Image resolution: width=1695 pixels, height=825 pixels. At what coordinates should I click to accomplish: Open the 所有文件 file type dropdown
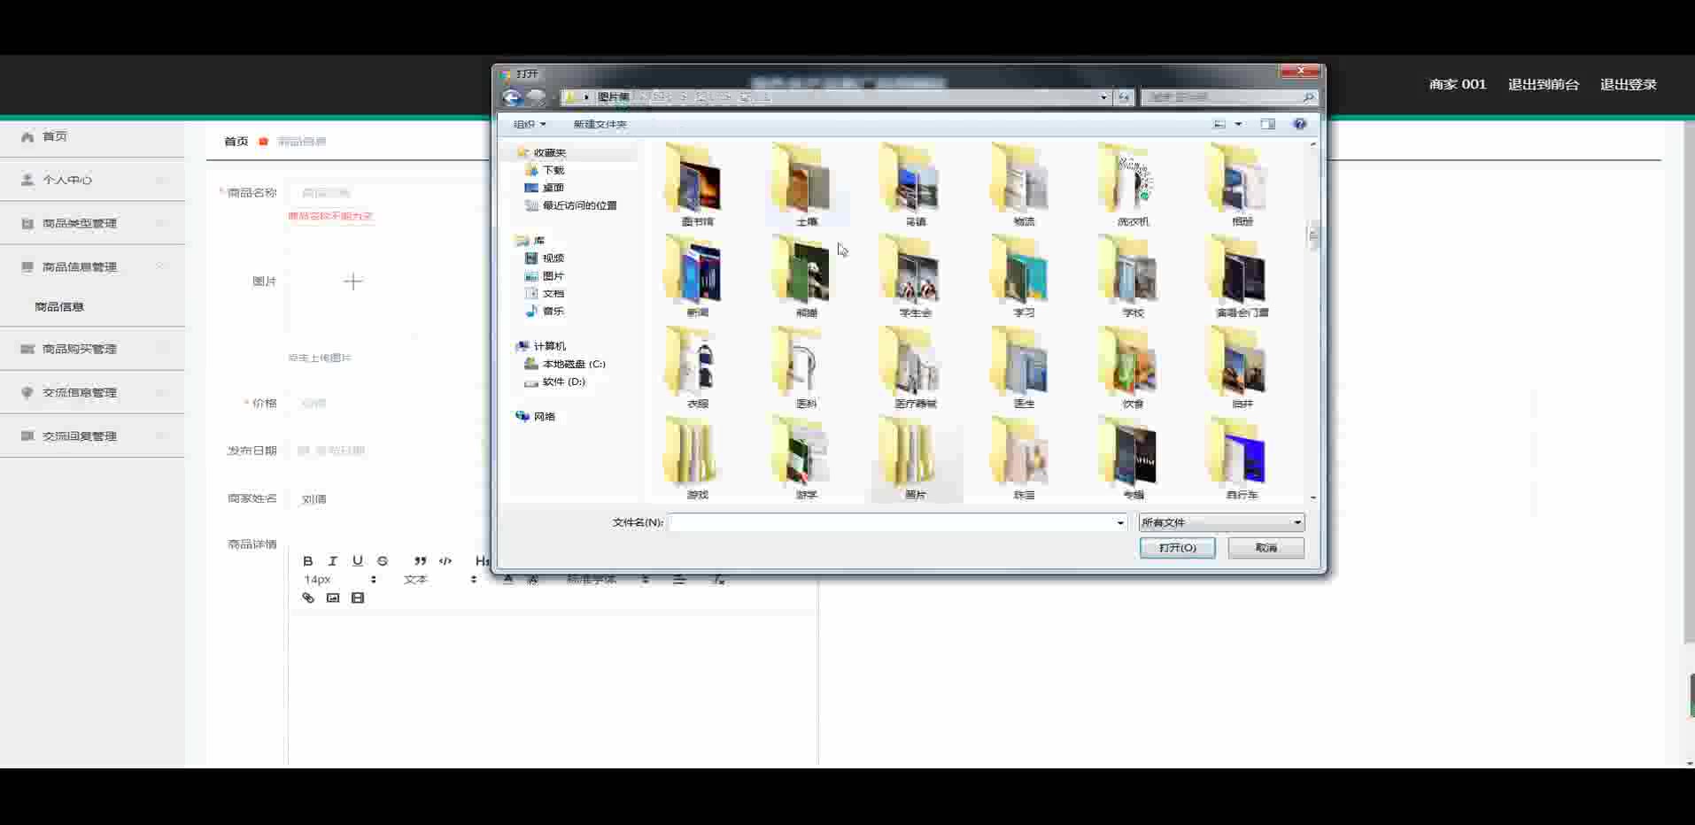pos(1221,522)
